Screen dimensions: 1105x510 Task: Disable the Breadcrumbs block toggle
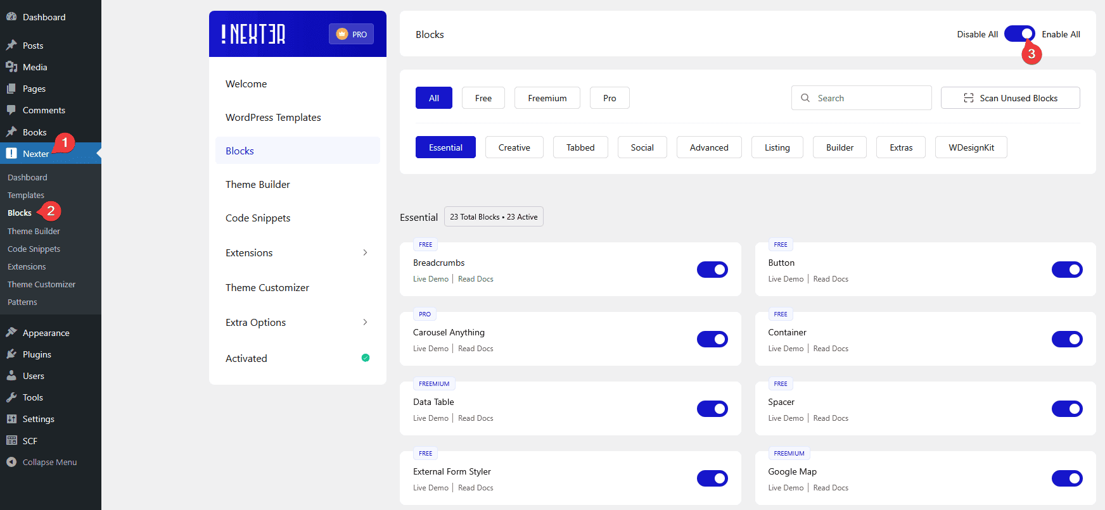(x=712, y=270)
